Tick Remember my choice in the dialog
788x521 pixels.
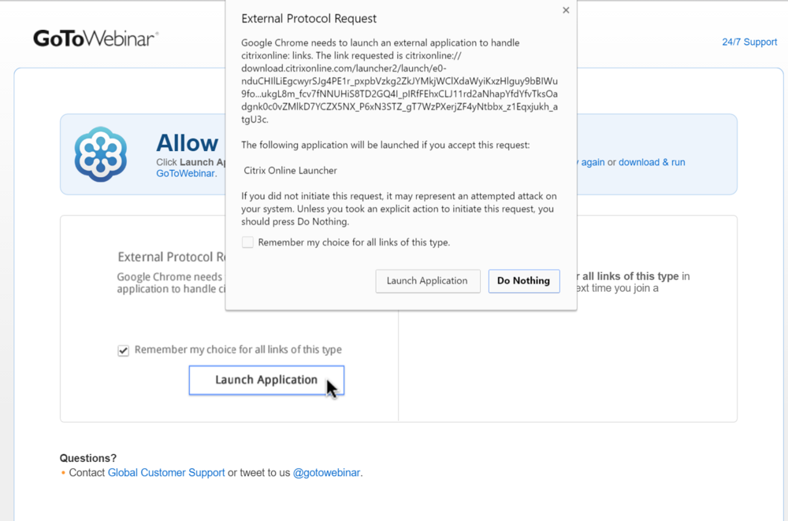(x=248, y=242)
